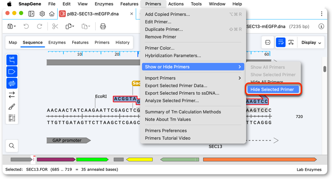Go to the Home icon
The image size is (332, 179).
coord(52,14)
